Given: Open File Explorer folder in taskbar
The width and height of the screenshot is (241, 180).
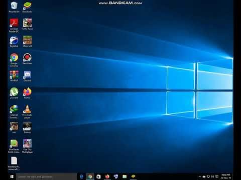Looking at the screenshot, I should [x=125, y=176].
